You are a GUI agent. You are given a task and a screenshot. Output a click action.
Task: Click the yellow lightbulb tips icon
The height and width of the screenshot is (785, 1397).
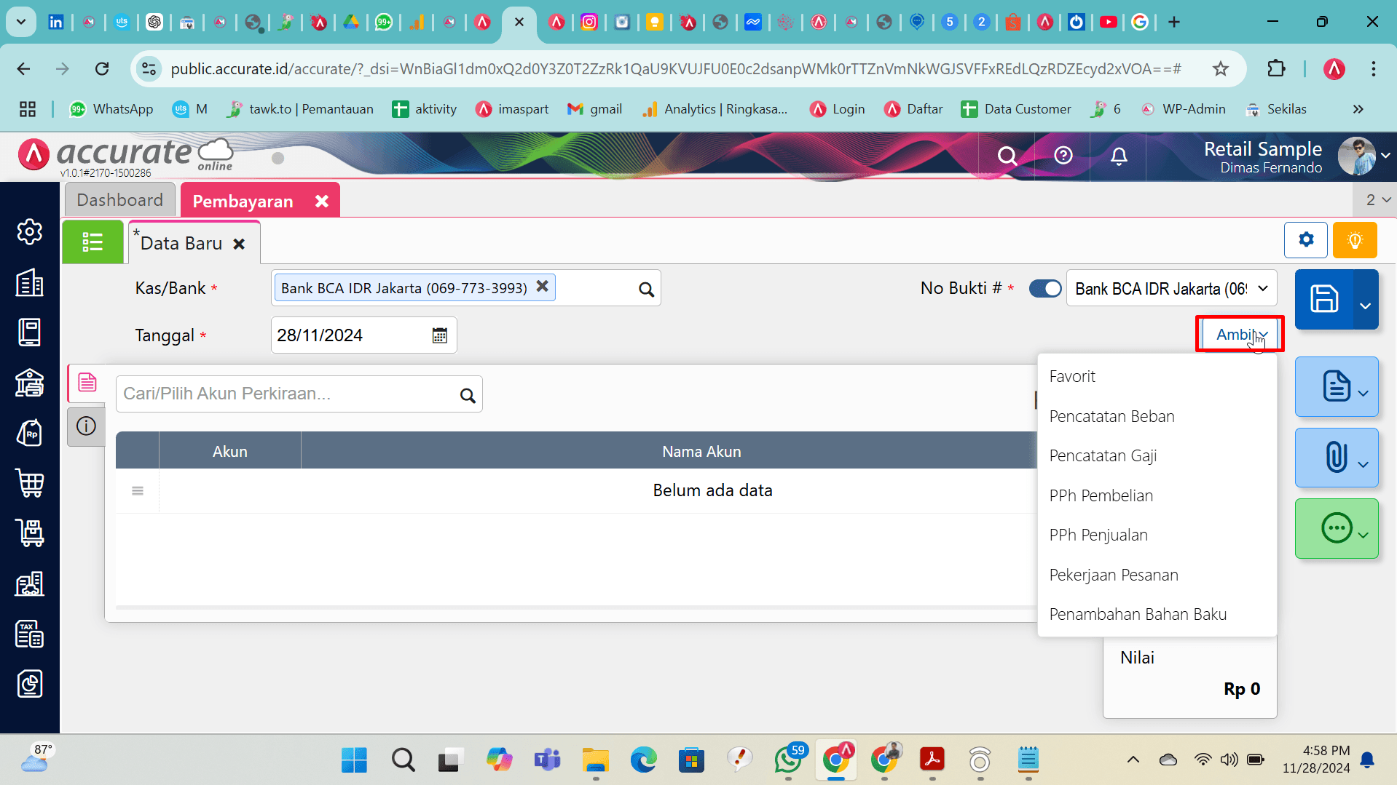1354,240
